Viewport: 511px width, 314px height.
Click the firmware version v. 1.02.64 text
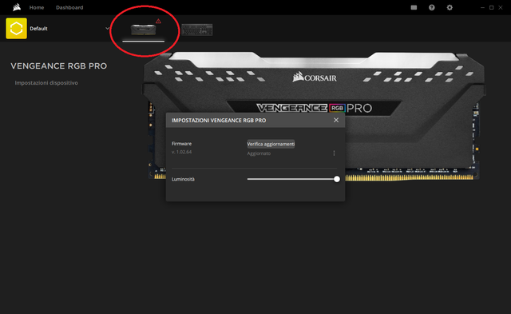point(181,152)
